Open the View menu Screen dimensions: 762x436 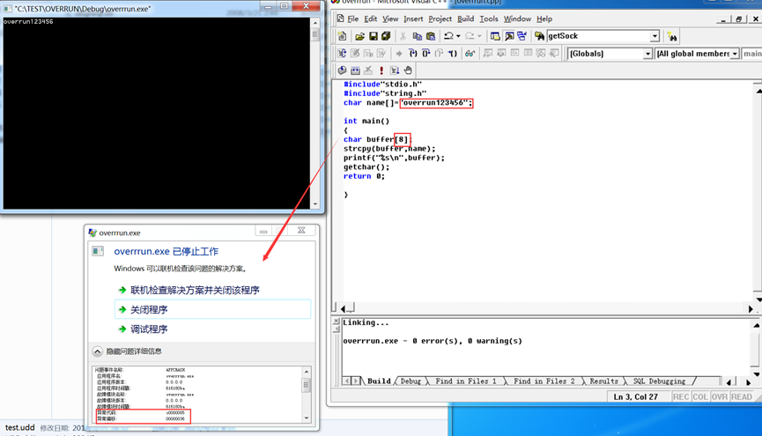[389, 18]
